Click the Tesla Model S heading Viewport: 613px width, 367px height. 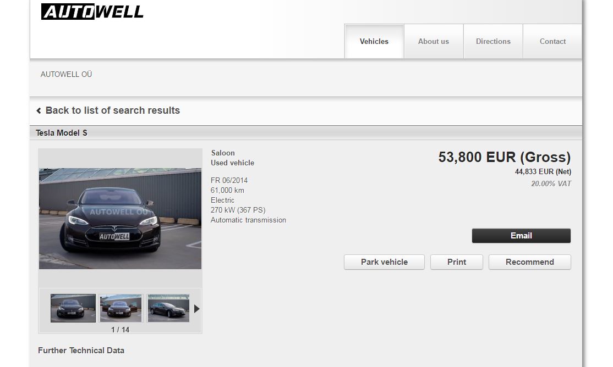pyautogui.click(x=62, y=133)
